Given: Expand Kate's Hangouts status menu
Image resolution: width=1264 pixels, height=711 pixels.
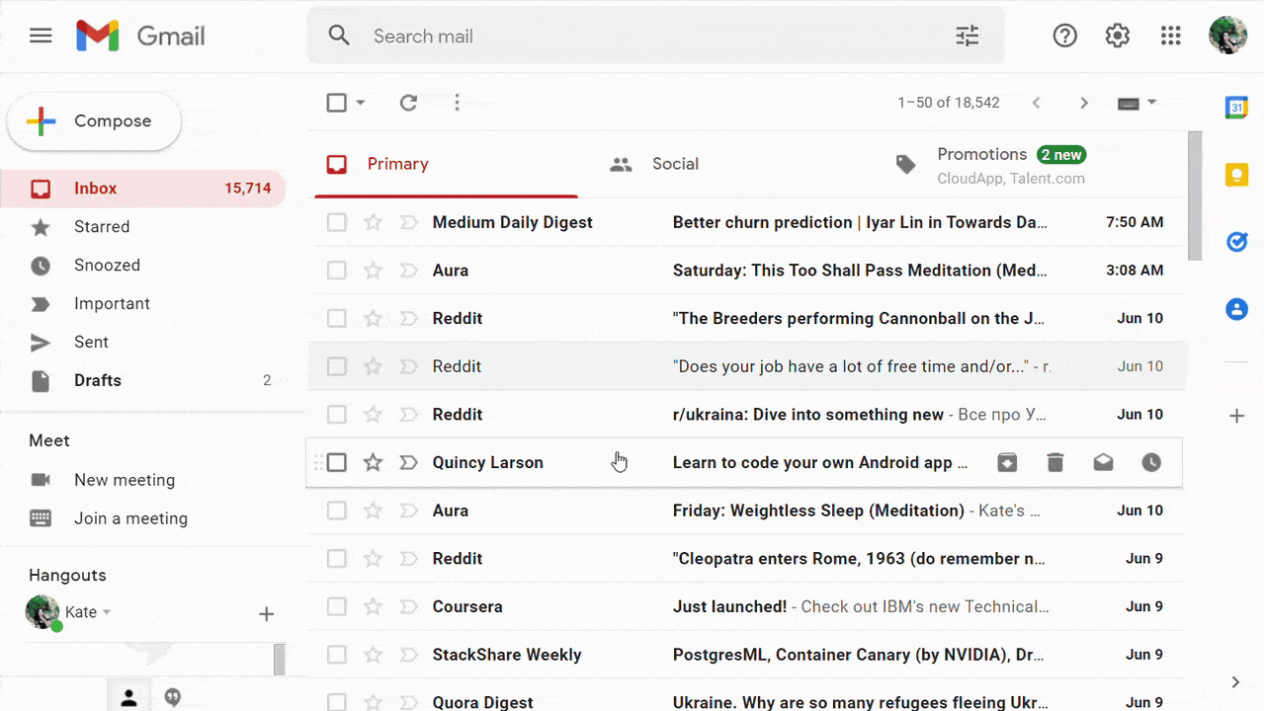Looking at the screenshot, I should tap(107, 612).
